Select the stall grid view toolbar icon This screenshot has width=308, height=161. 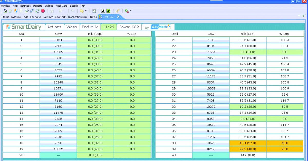click(x=11, y=11)
